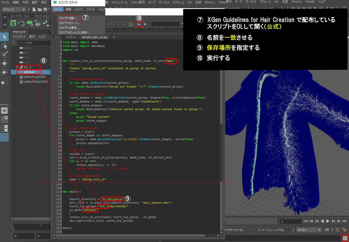Viewport: 349px width, 242px height.
Task: Switch to the MEL tab
Action: [58, 37]
